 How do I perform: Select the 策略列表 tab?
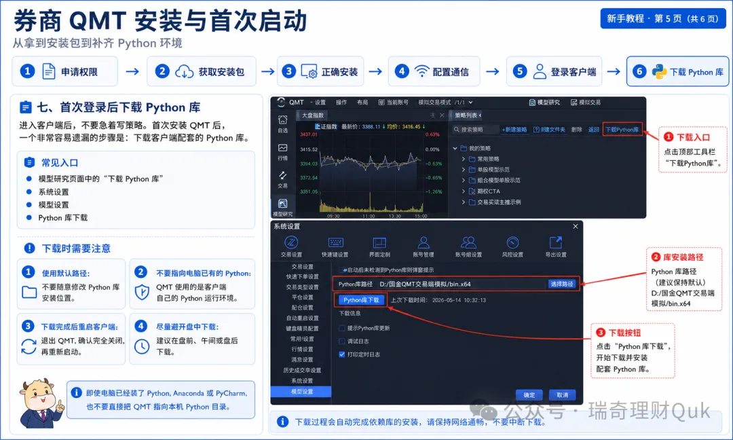coord(466,115)
